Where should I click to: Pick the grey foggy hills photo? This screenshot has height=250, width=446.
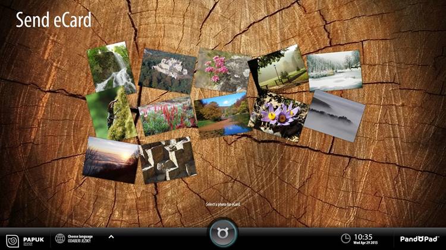coord(334,116)
